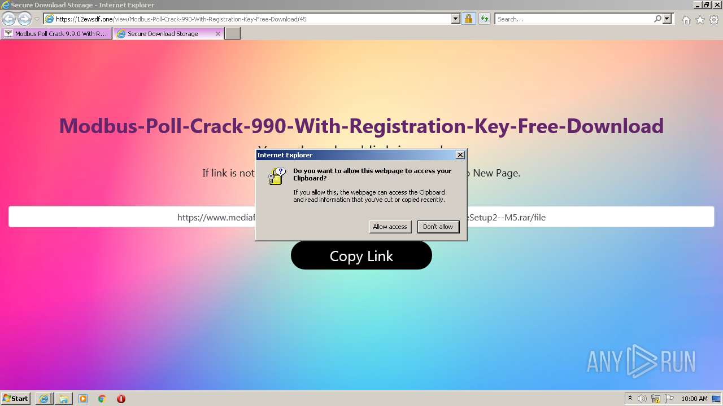Open the network tray icon
The width and height of the screenshot is (723, 406).
click(656, 399)
